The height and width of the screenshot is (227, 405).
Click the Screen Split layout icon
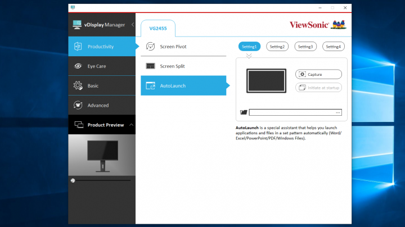150,66
